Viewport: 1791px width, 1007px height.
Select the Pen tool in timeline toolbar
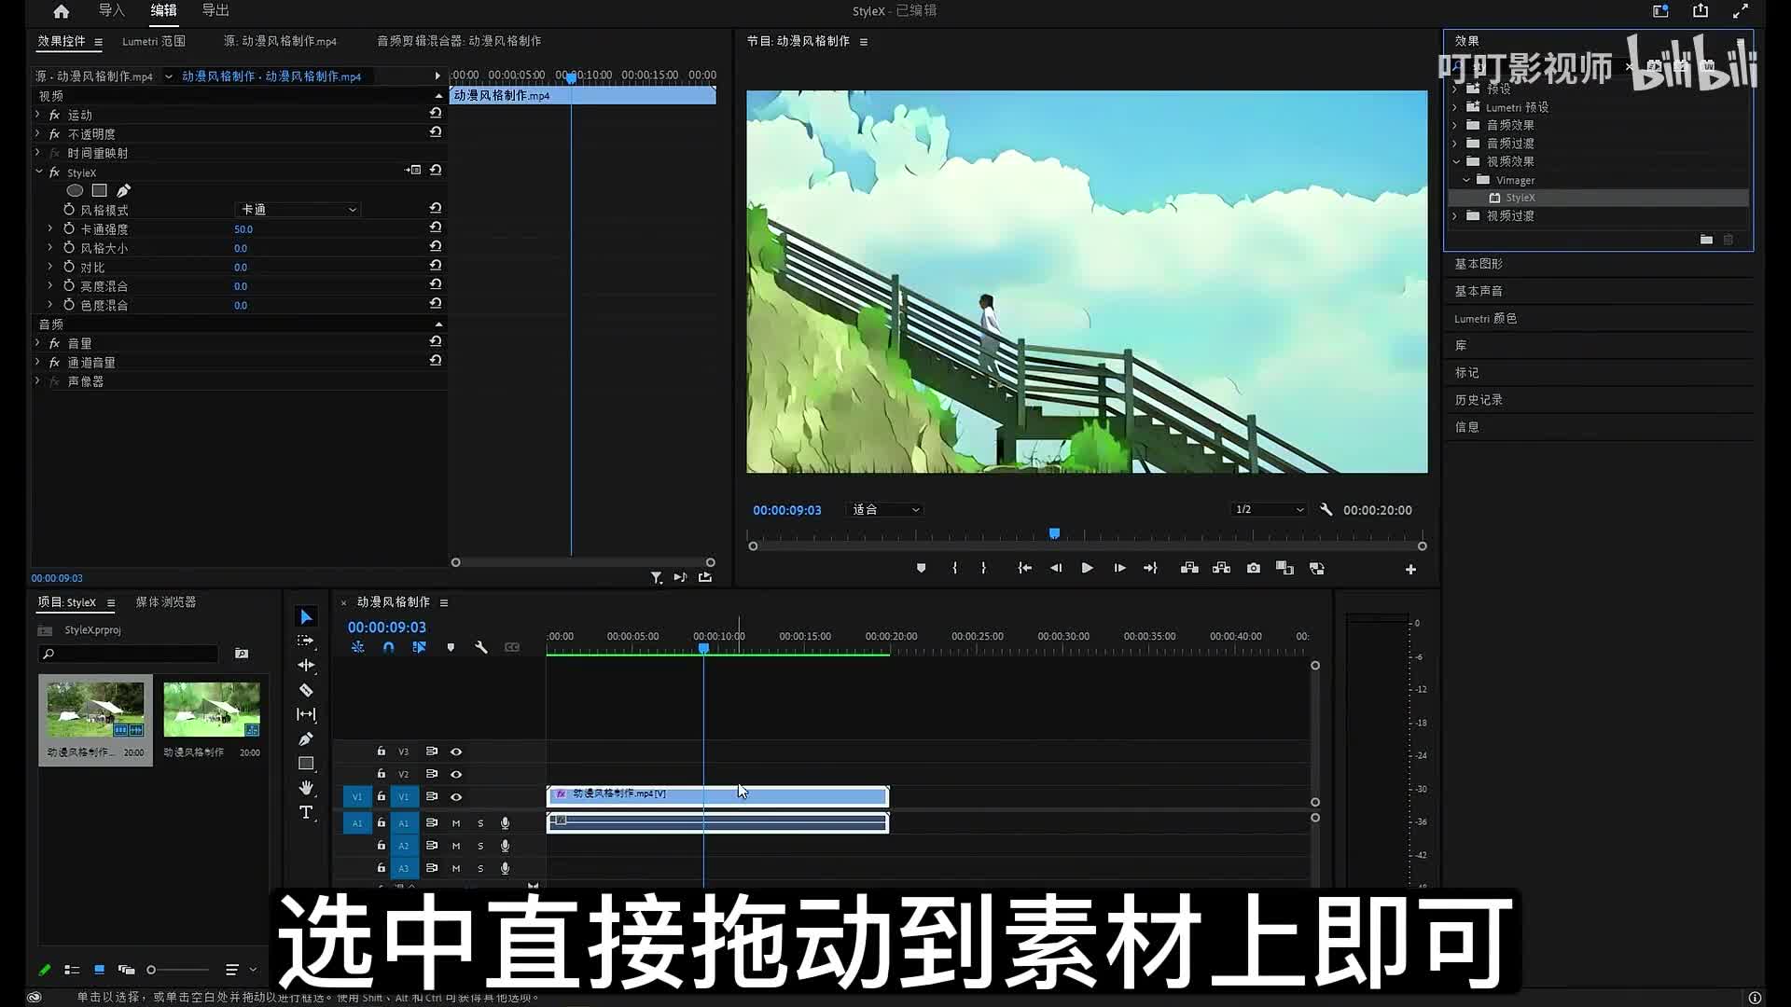point(306,738)
